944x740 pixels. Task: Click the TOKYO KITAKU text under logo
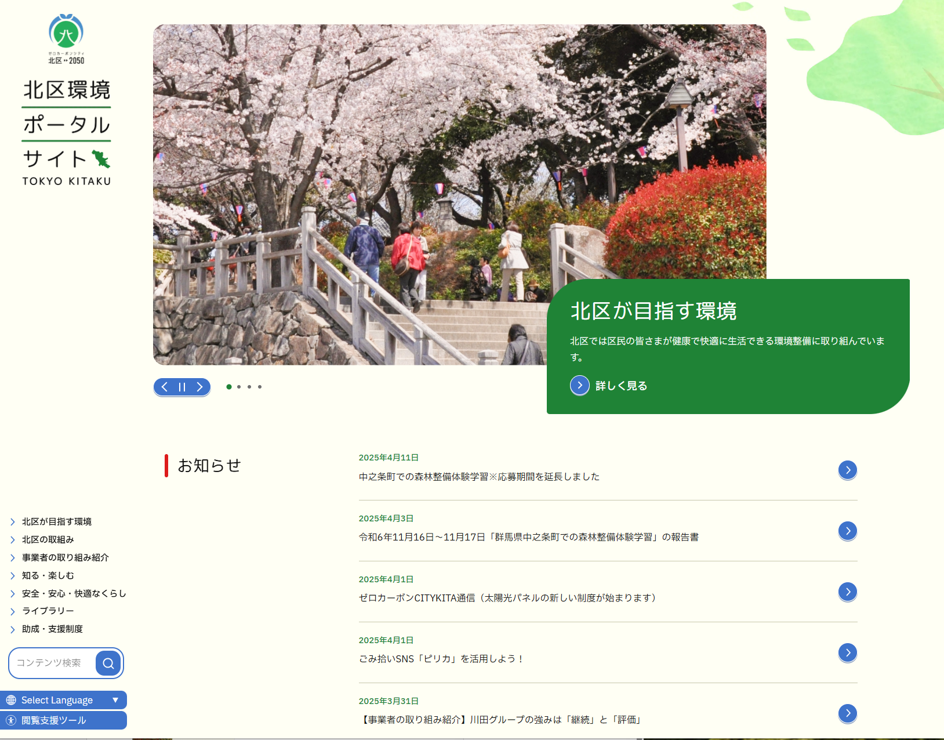[x=66, y=181]
